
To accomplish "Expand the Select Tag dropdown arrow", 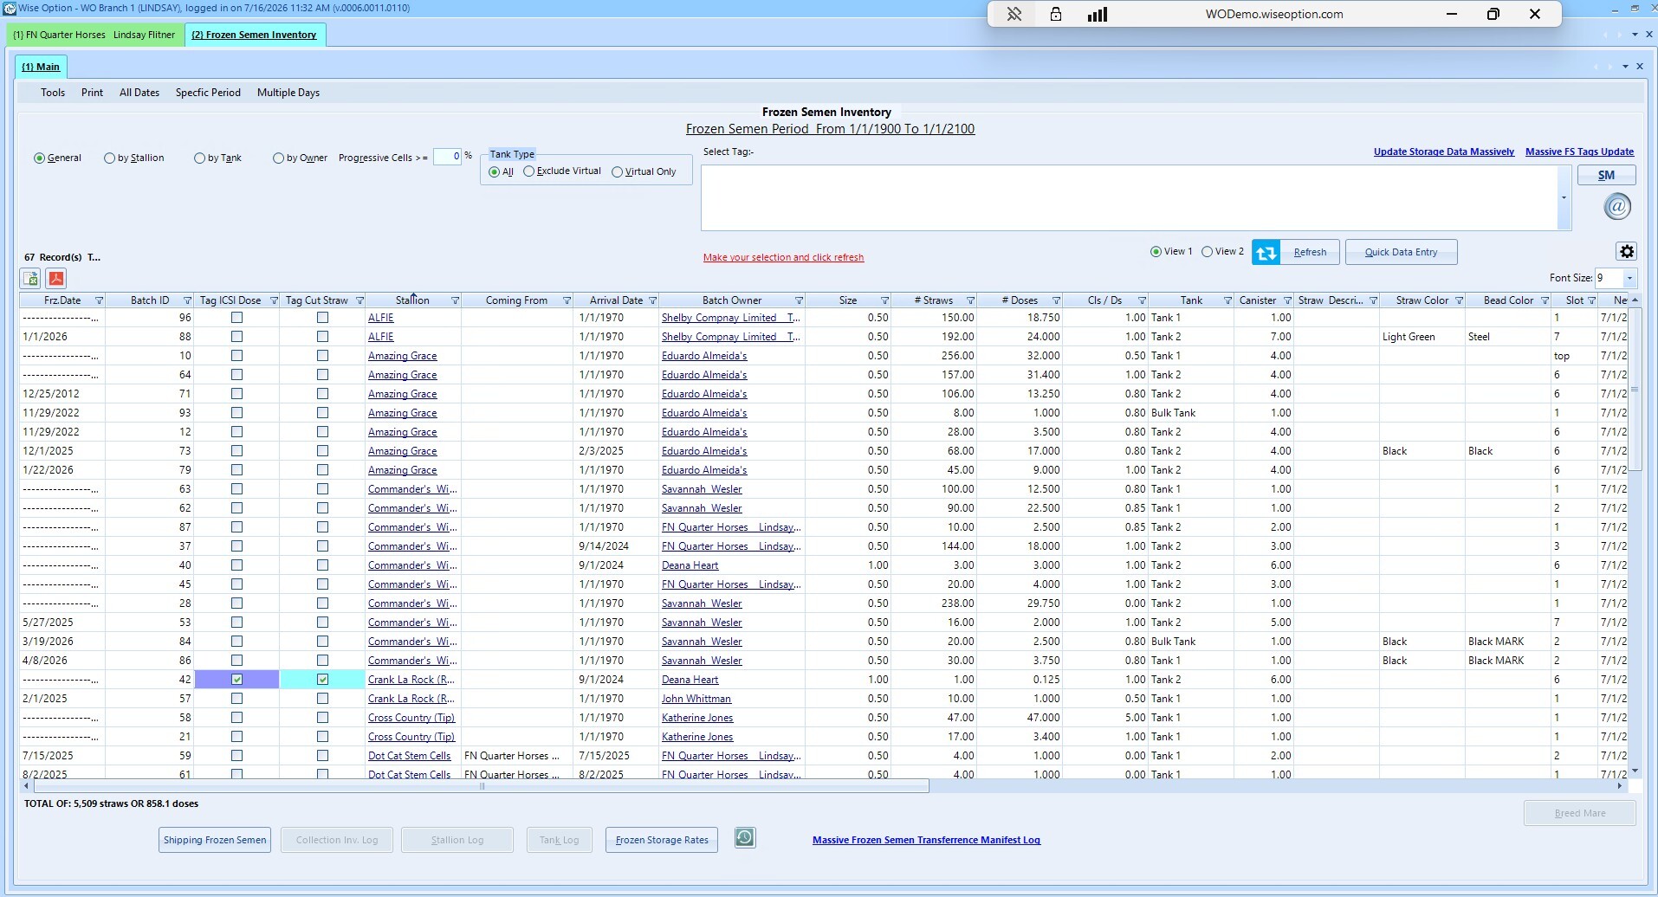I will point(1564,198).
